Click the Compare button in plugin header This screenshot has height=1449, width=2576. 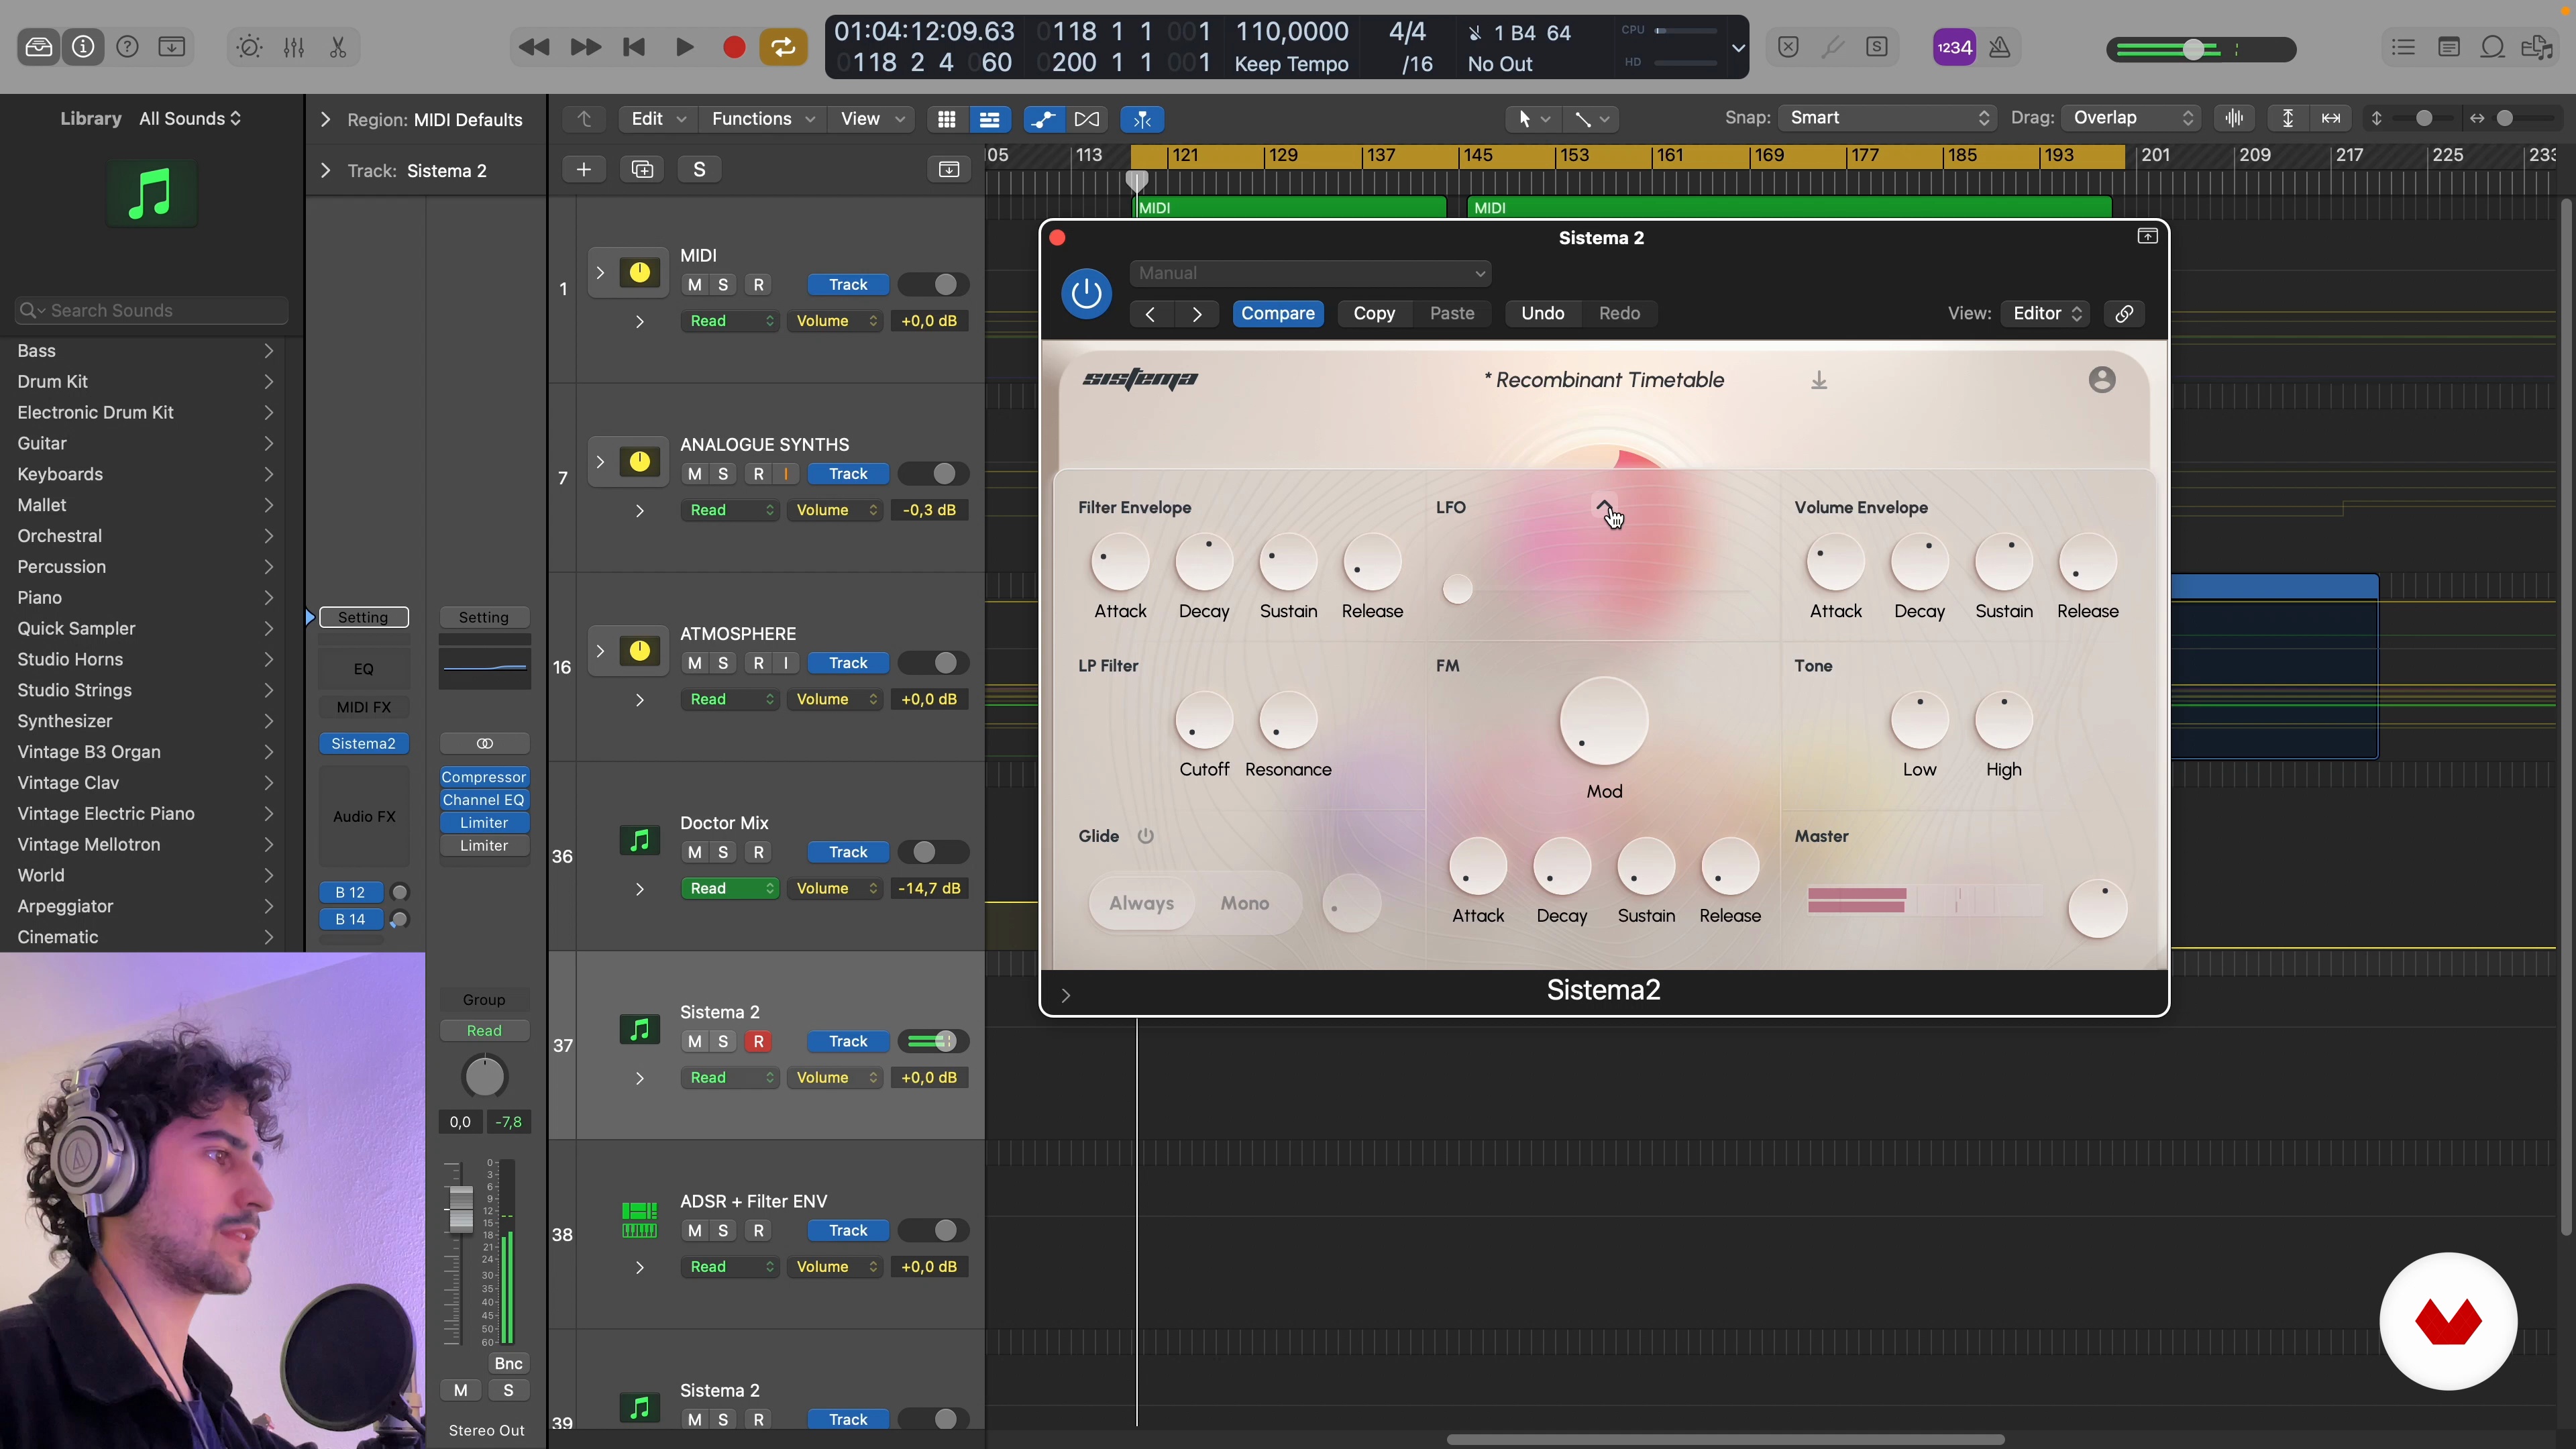point(1278,314)
